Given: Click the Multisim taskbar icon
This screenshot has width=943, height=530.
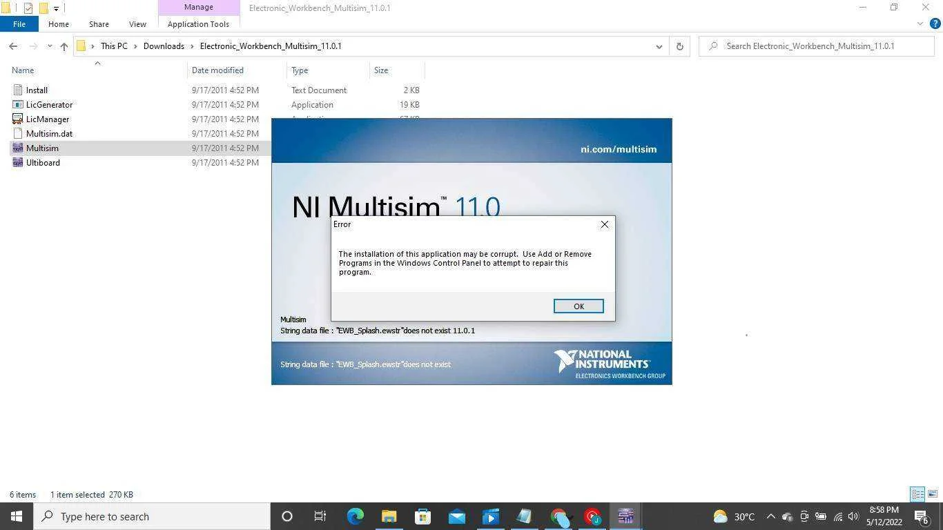Looking at the screenshot, I should 625,516.
